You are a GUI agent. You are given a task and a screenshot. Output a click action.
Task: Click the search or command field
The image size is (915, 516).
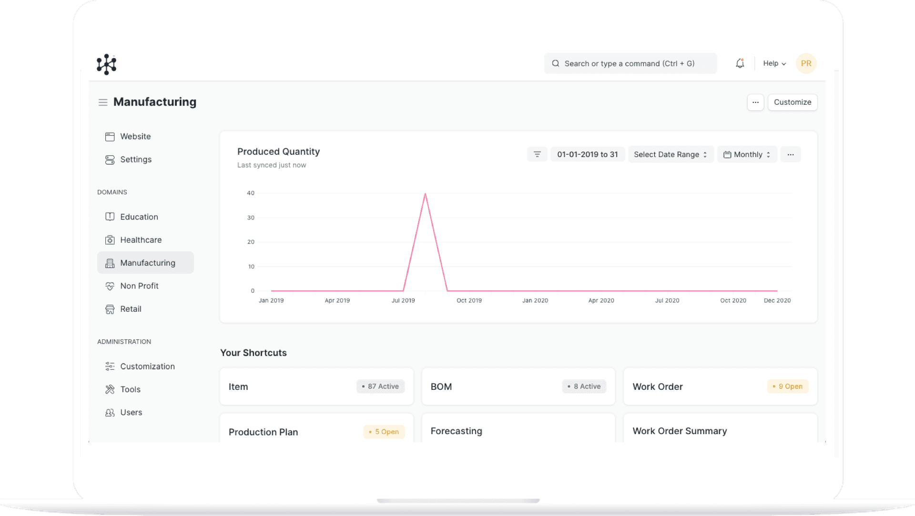tap(630, 63)
